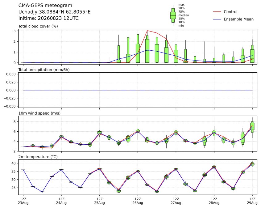261x208 pixels.
Task: Click the 'Ensemble Mean' legend label
Action: coord(238,19)
